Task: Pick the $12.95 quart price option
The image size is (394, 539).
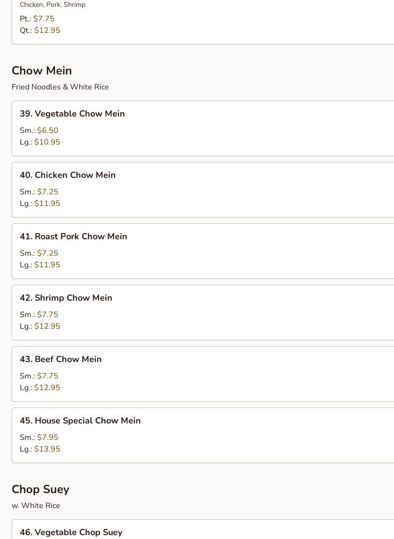Action: 47,30
